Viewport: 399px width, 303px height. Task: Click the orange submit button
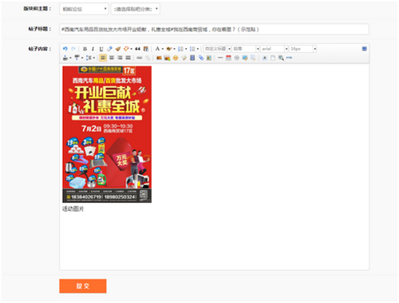point(83,286)
